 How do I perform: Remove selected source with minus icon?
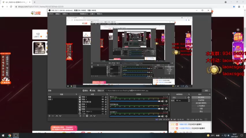click(x=83, y=116)
